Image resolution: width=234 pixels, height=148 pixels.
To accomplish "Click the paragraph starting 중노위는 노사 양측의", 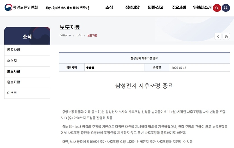I will pyautogui.click(x=144, y=129).
